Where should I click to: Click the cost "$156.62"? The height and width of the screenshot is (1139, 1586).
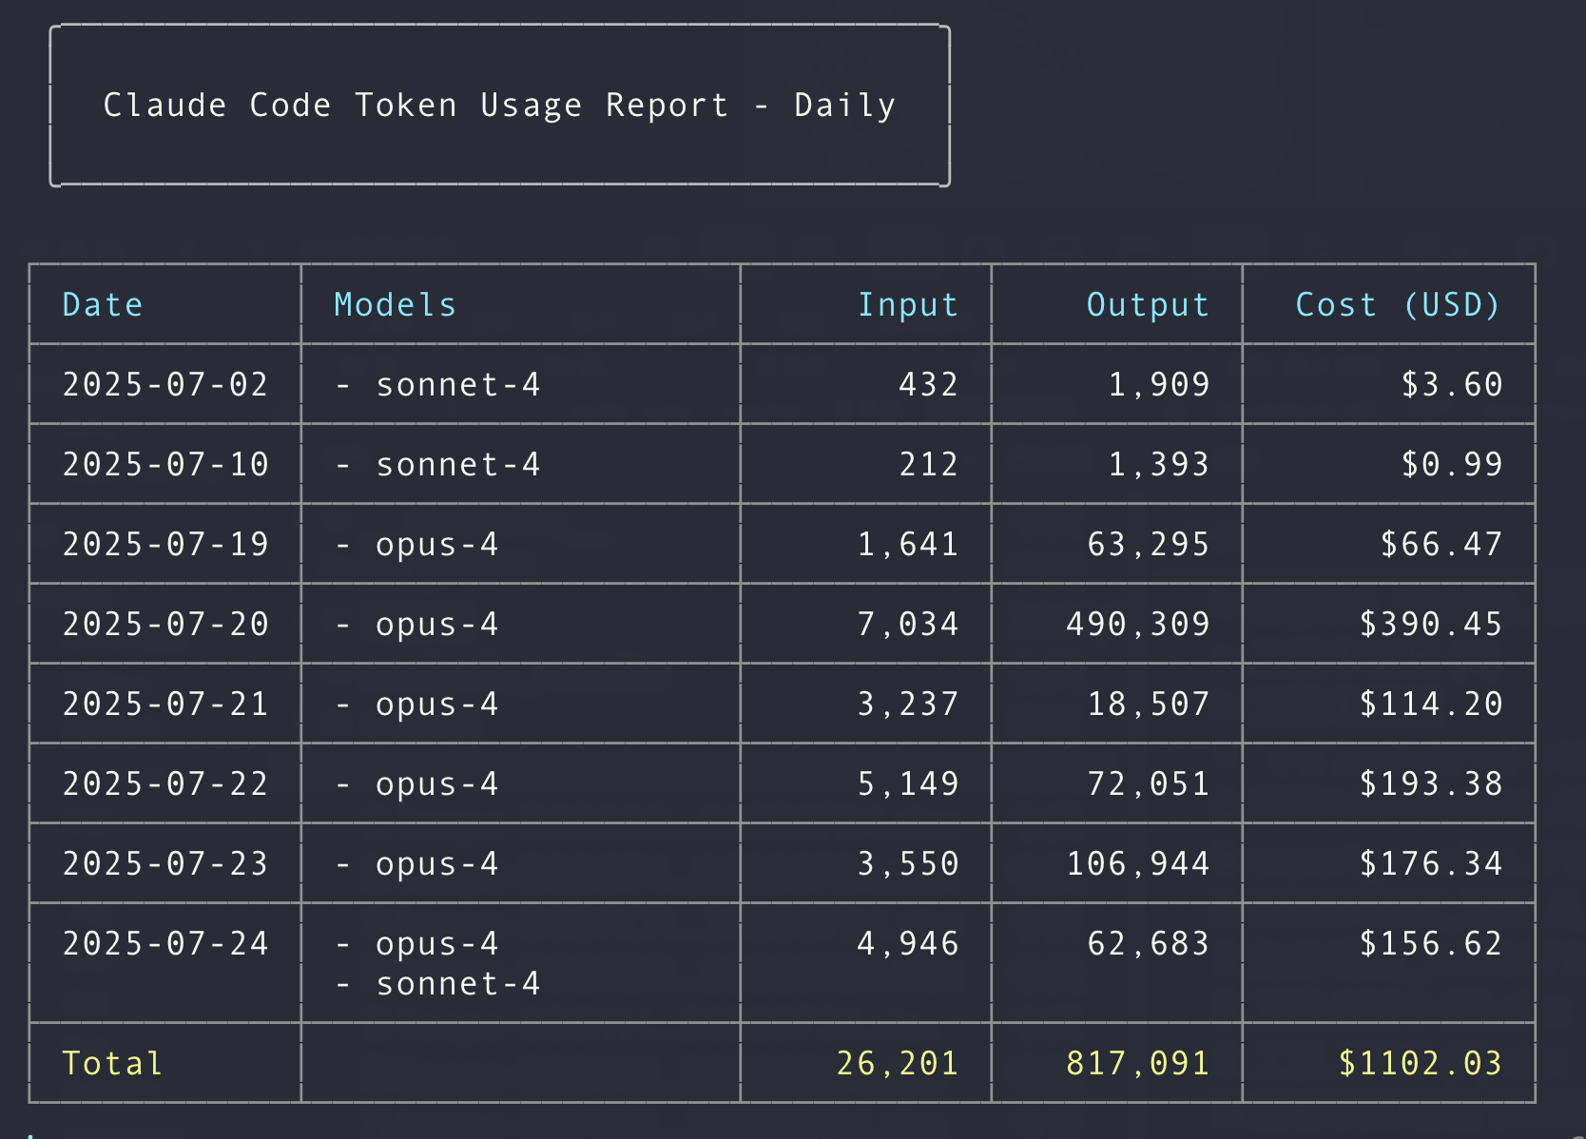(1431, 943)
